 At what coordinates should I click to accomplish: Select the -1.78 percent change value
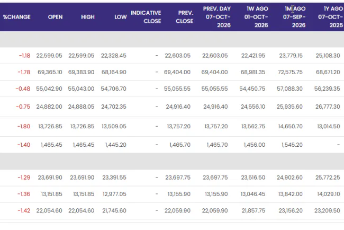coord(24,72)
